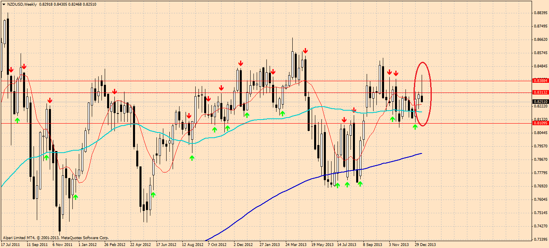Viewport: 549px width, 248px height.
Task: Click the 14 Jul 2013 date label
Action: pyautogui.click(x=347, y=245)
